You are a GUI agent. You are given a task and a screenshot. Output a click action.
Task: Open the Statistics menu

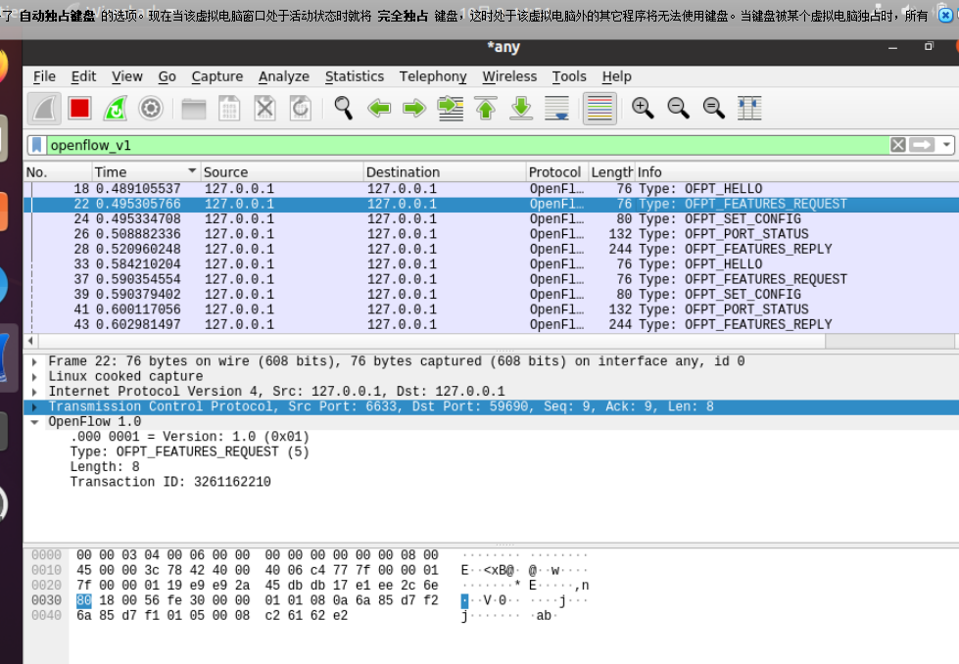click(355, 76)
